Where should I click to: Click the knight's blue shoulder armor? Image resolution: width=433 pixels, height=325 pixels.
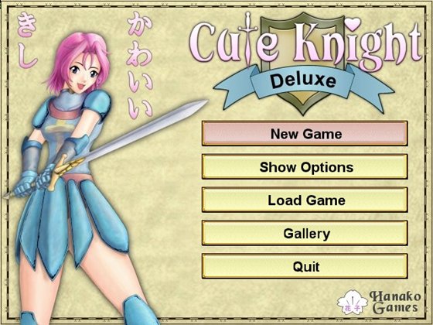pyautogui.click(x=97, y=104)
